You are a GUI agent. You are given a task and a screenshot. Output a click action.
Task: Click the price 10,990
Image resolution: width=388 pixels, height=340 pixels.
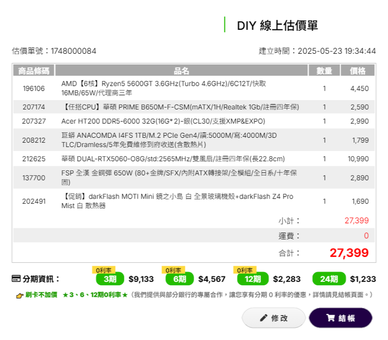coord(358,159)
